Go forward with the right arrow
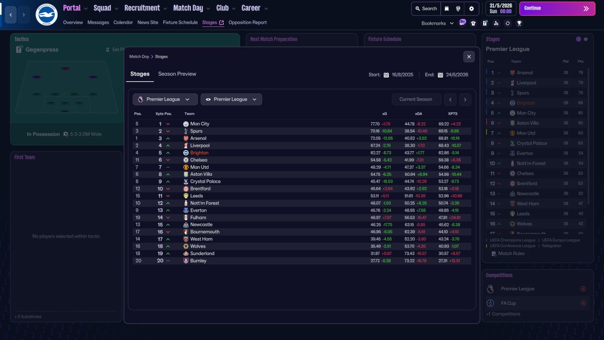Image resolution: width=604 pixels, height=340 pixels. [24, 15]
